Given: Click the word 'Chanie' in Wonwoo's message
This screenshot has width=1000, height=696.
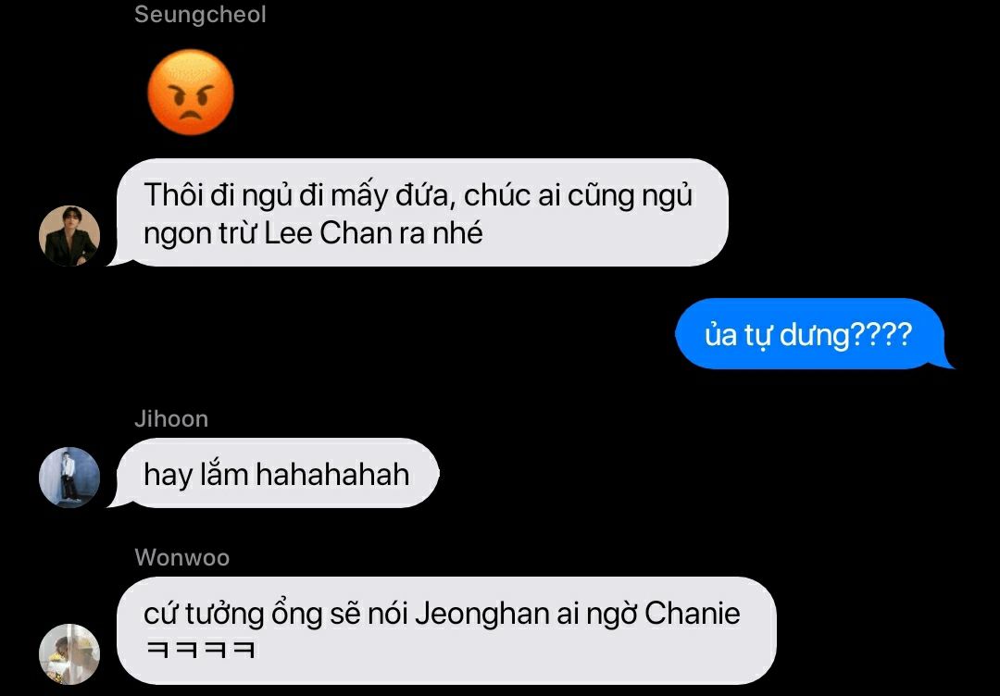Looking at the screenshot, I should click(x=693, y=615).
